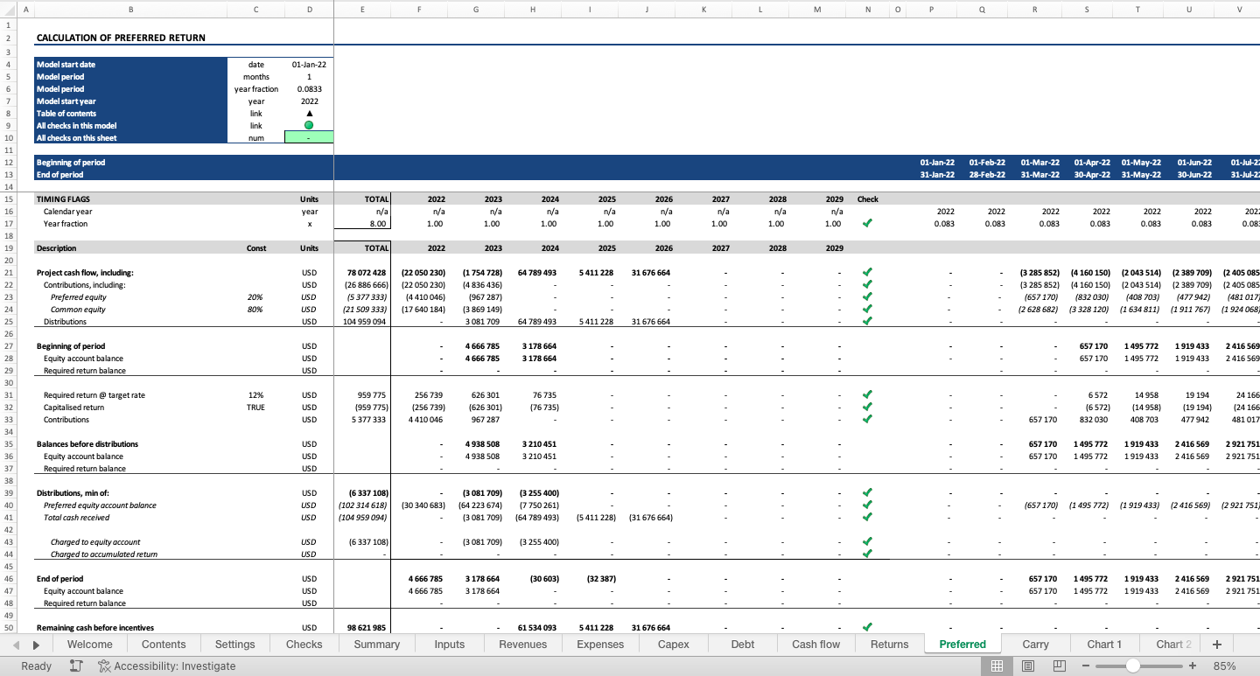Select the green cell for All checks on this sheet
Screen dimensions: 1260x676
[309, 138]
